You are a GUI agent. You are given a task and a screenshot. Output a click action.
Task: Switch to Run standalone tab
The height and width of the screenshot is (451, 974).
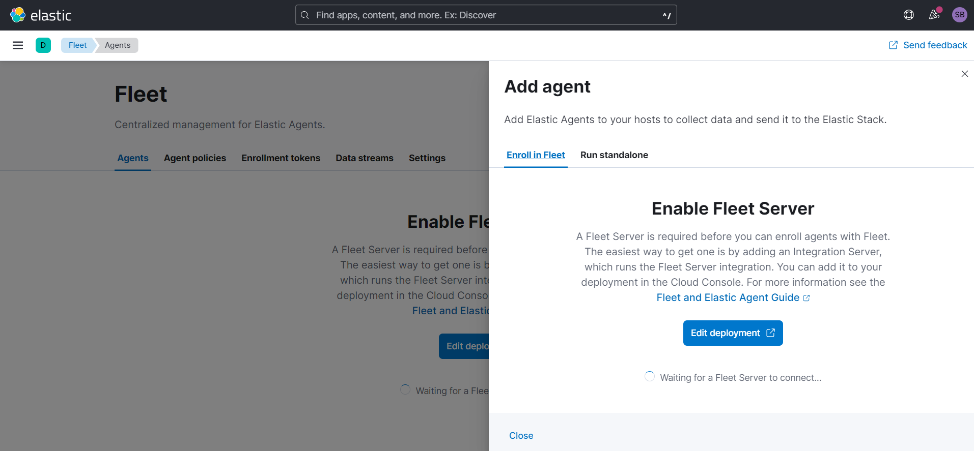[x=614, y=155]
